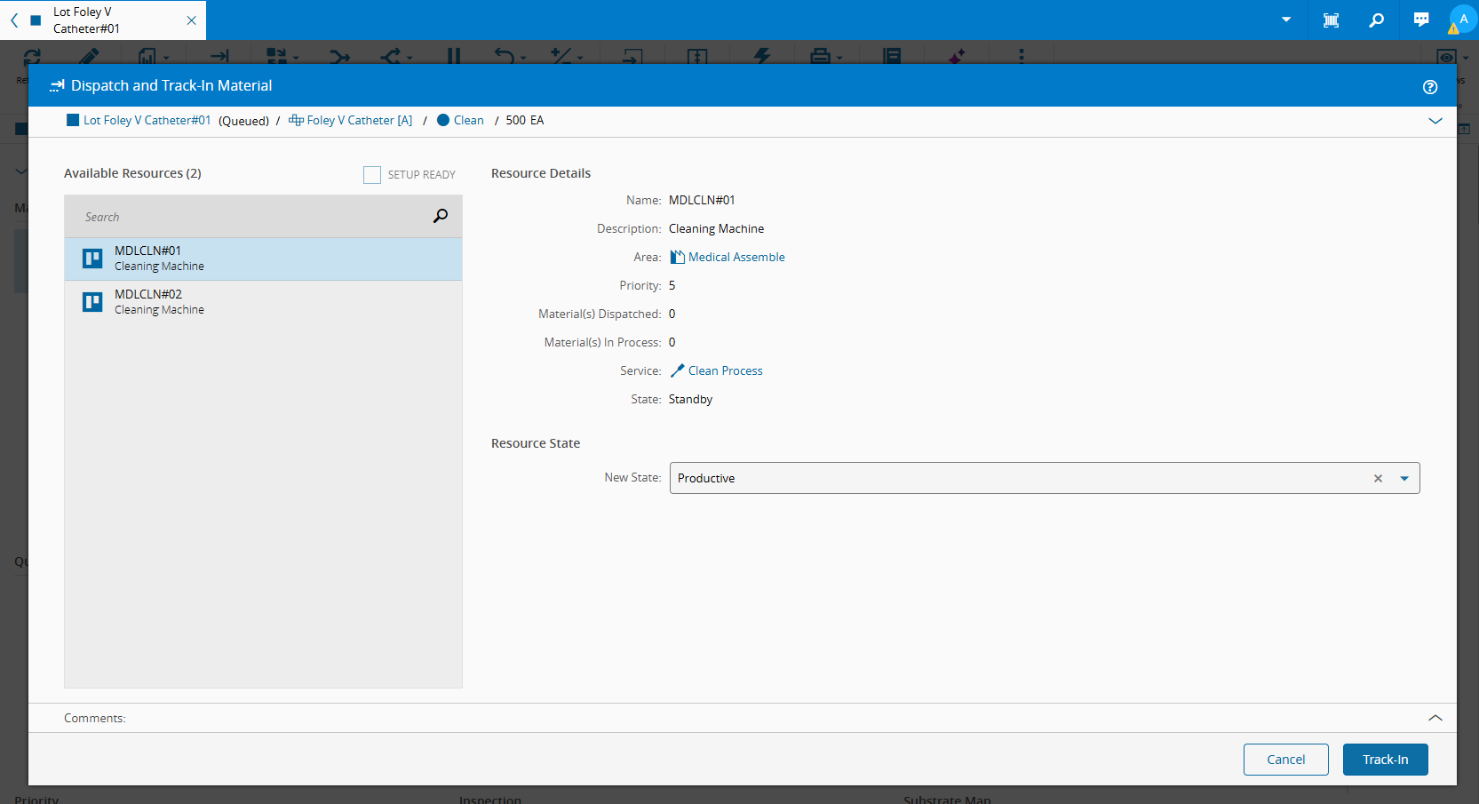Open the chat notifications icon

pyautogui.click(x=1421, y=20)
